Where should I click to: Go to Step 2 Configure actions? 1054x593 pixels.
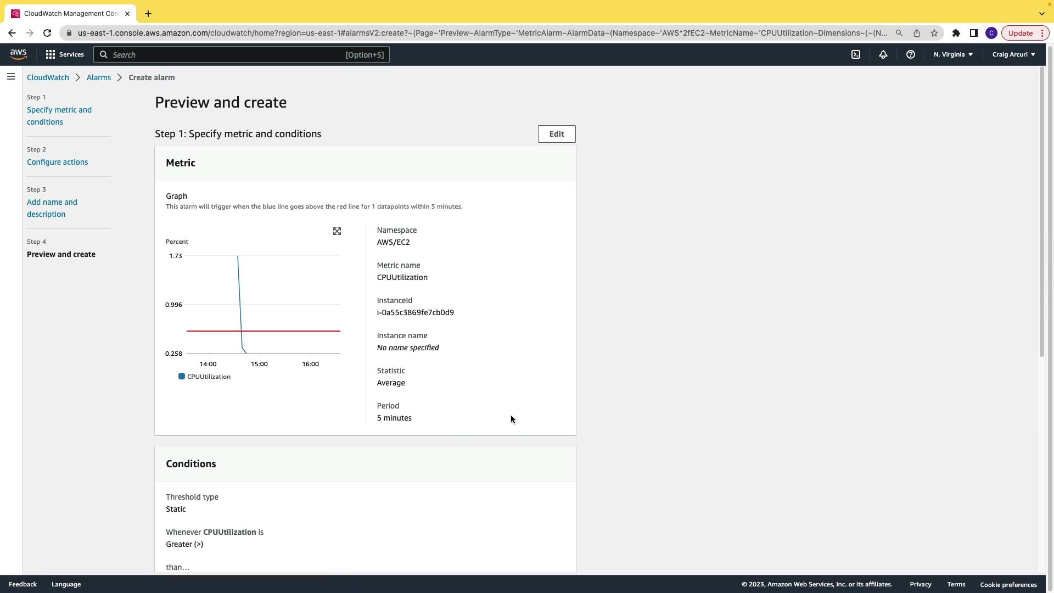[x=57, y=162]
